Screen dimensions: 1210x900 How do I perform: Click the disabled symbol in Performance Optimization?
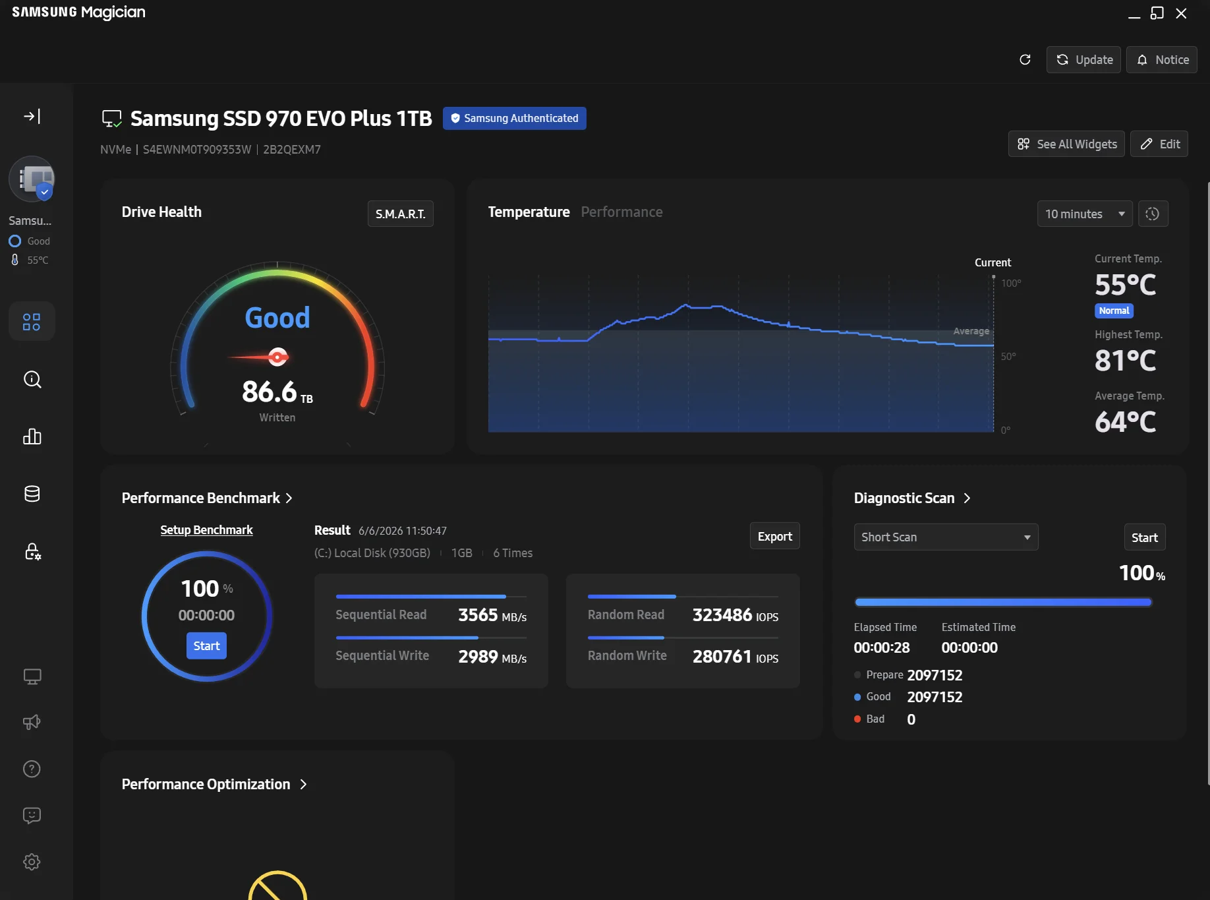277,885
